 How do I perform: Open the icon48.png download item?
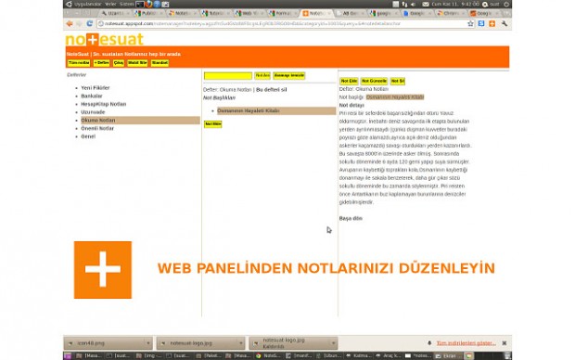coord(104,343)
